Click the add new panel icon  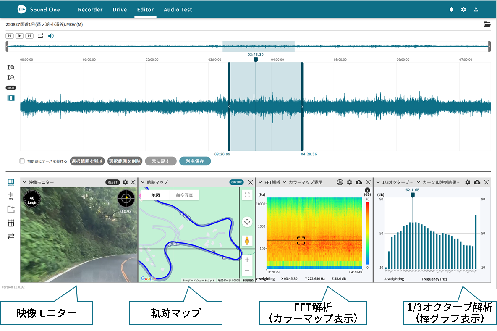click(x=11, y=209)
